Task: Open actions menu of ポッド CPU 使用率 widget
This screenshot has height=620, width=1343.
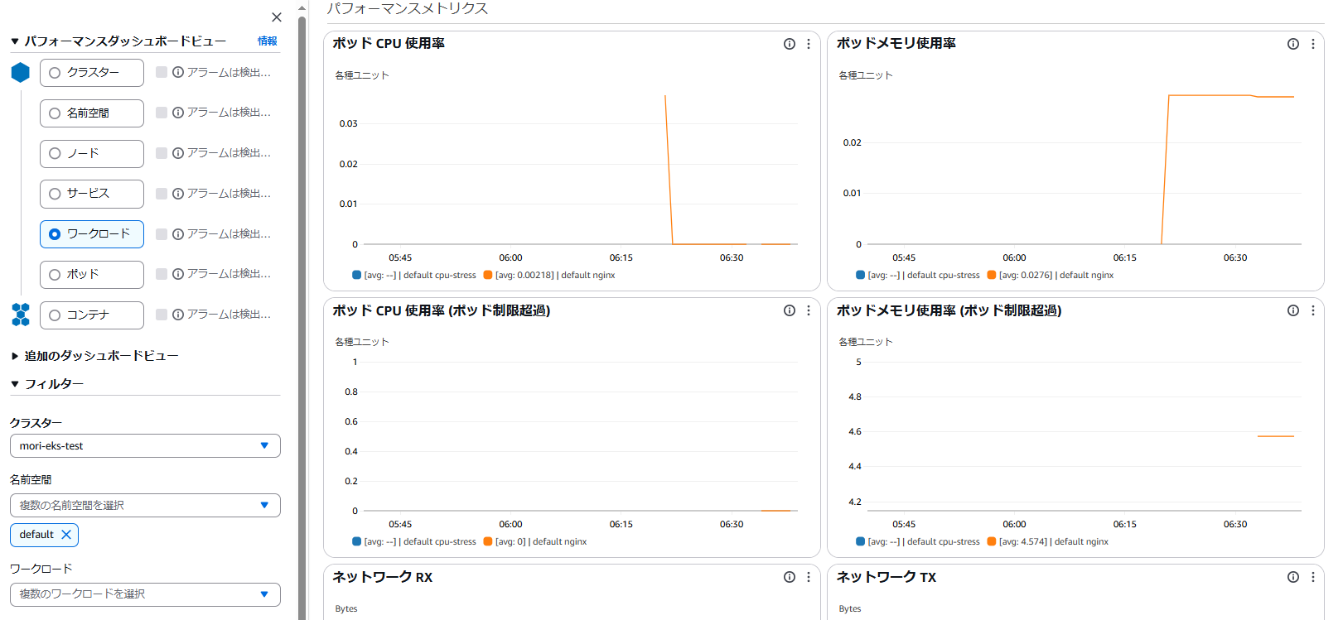Action: pos(809,44)
